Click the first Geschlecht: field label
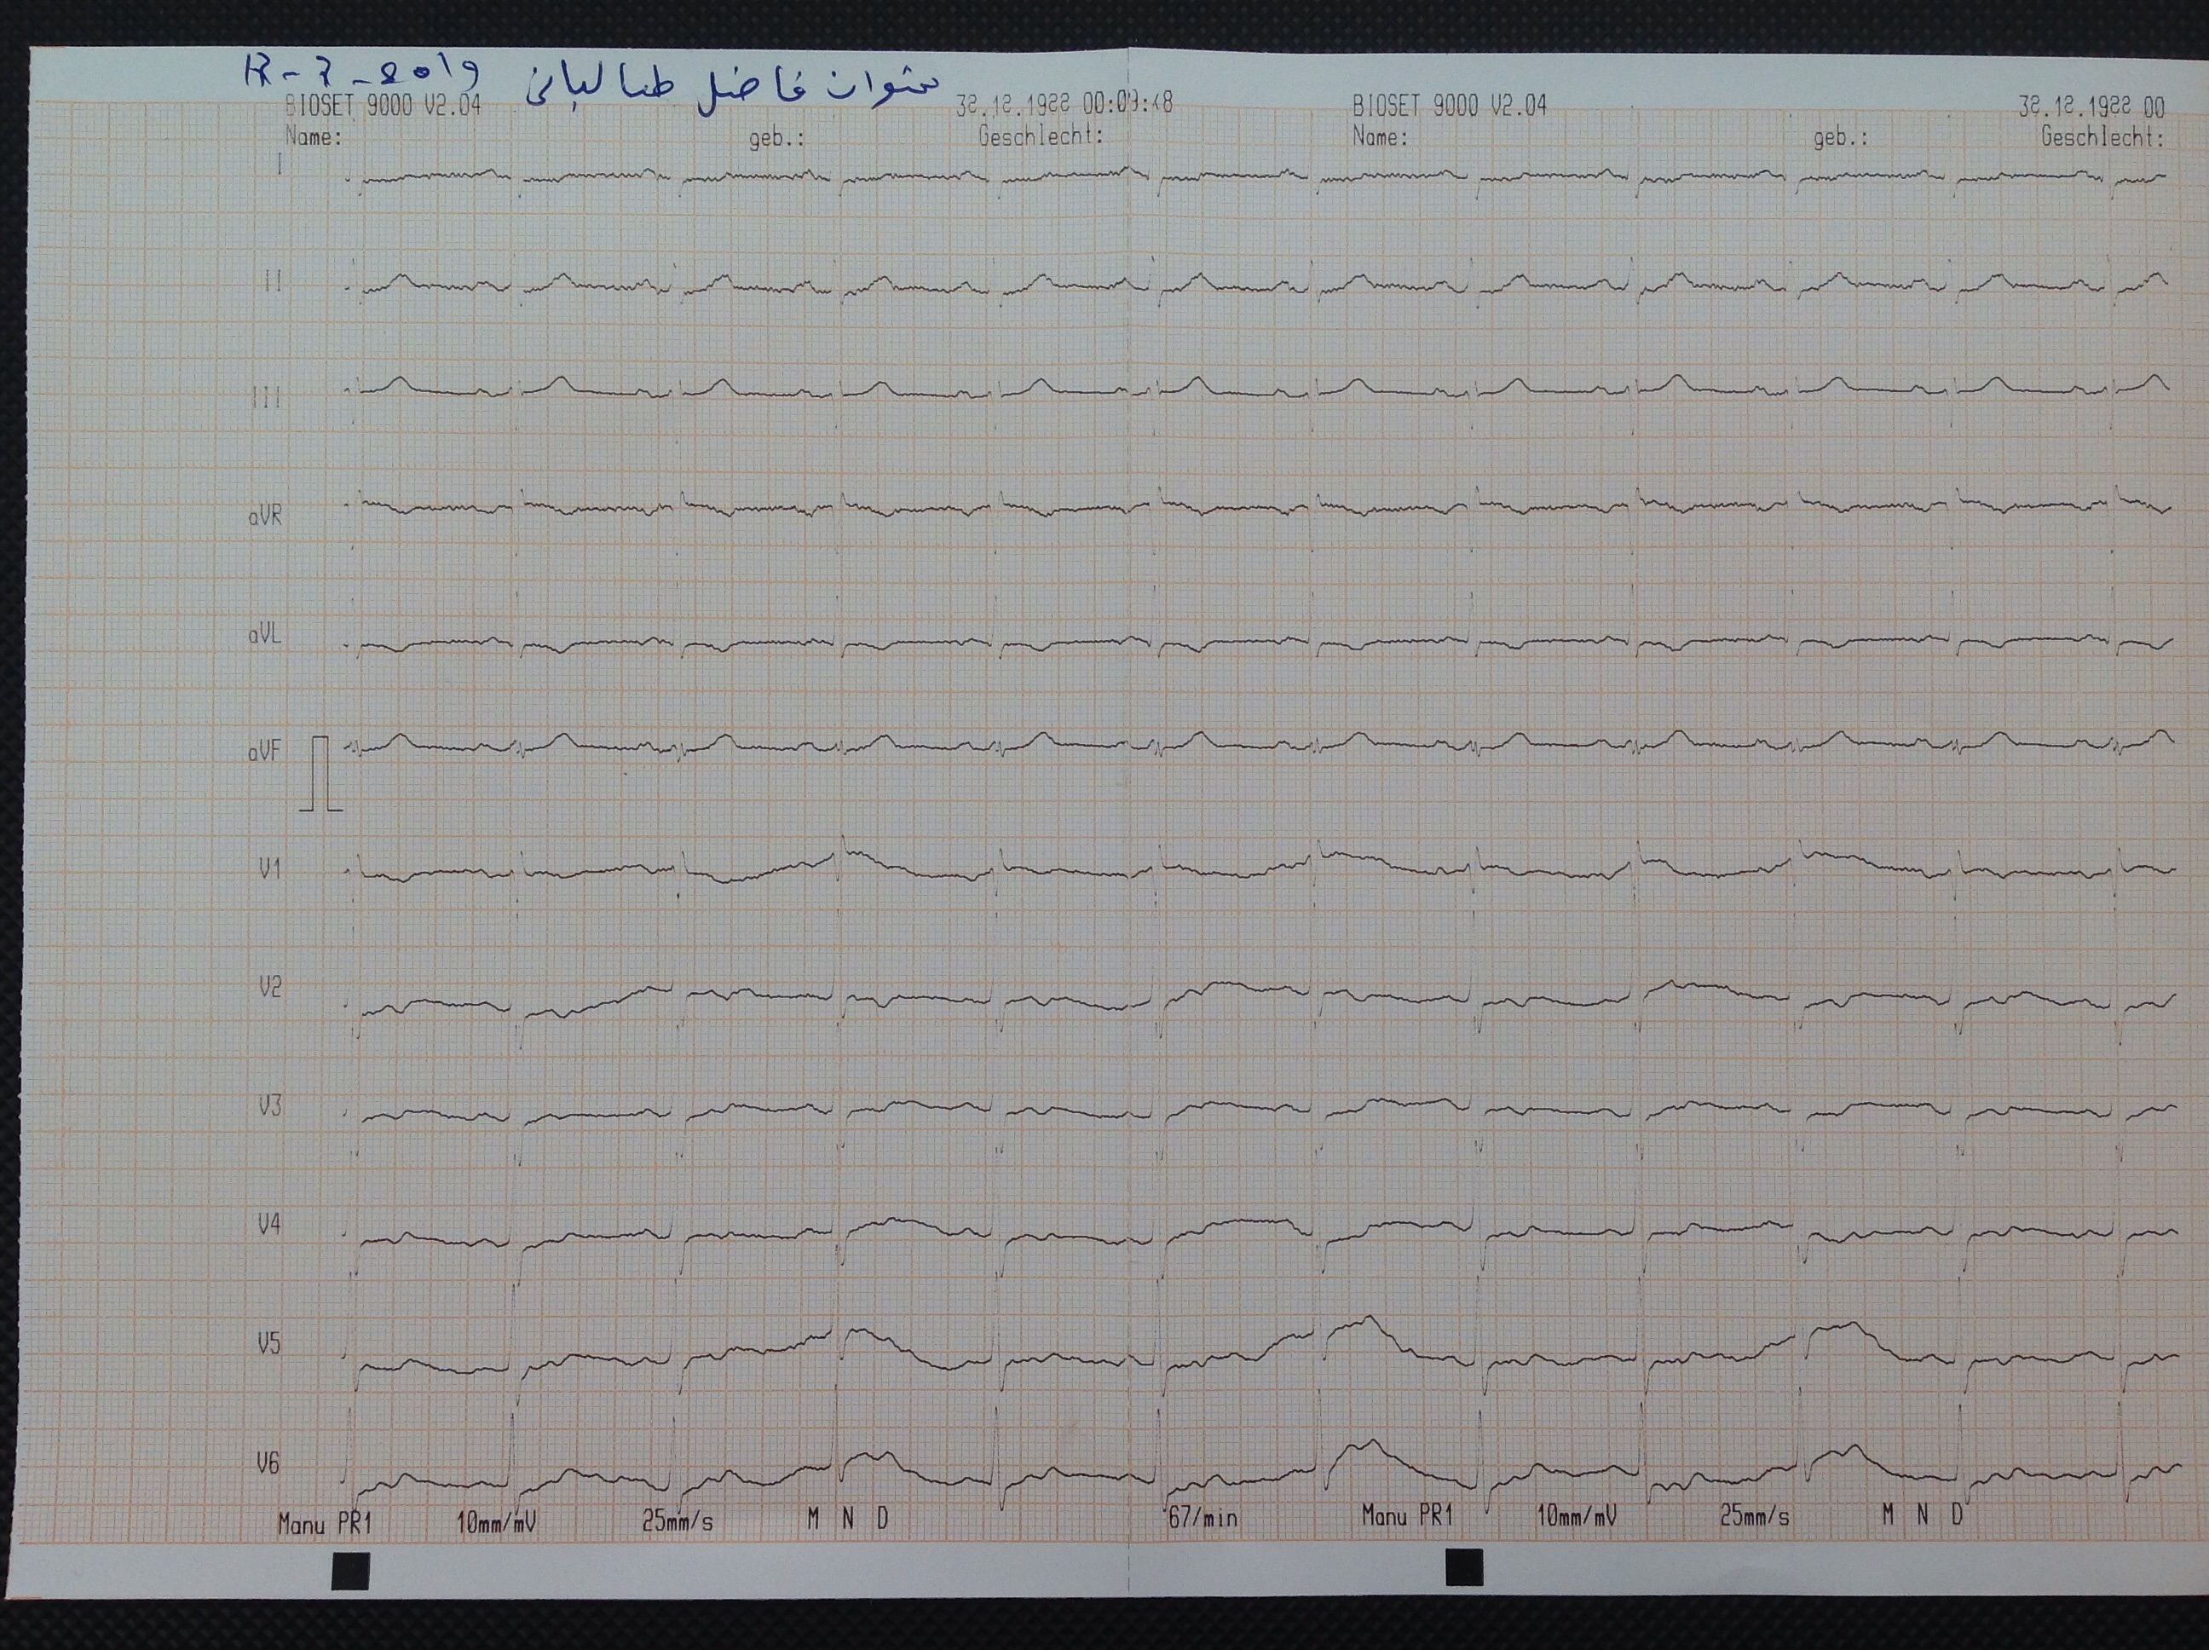Screen dimensions: 2209x1650 pyautogui.click(x=1041, y=137)
